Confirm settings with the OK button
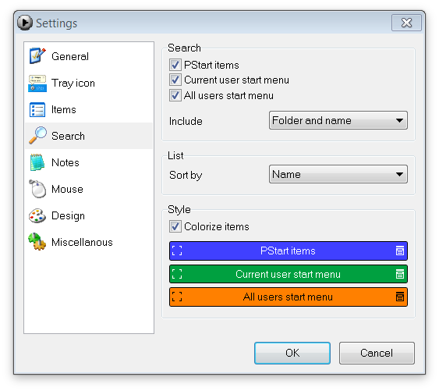 (x=292, y=353)
